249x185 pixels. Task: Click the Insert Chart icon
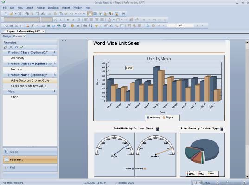(x=54, y=26)
